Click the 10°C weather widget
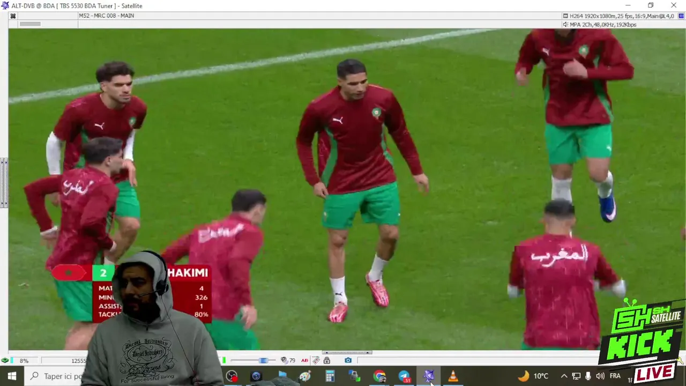Viewport: 686px width, 386px height. 533,376
